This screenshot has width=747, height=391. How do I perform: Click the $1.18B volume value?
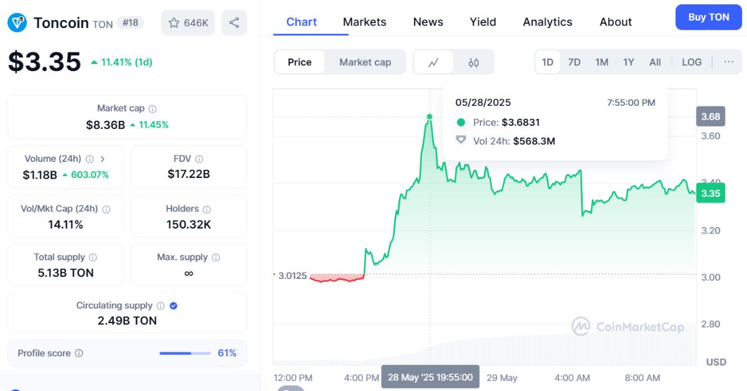tap(40, 175)
